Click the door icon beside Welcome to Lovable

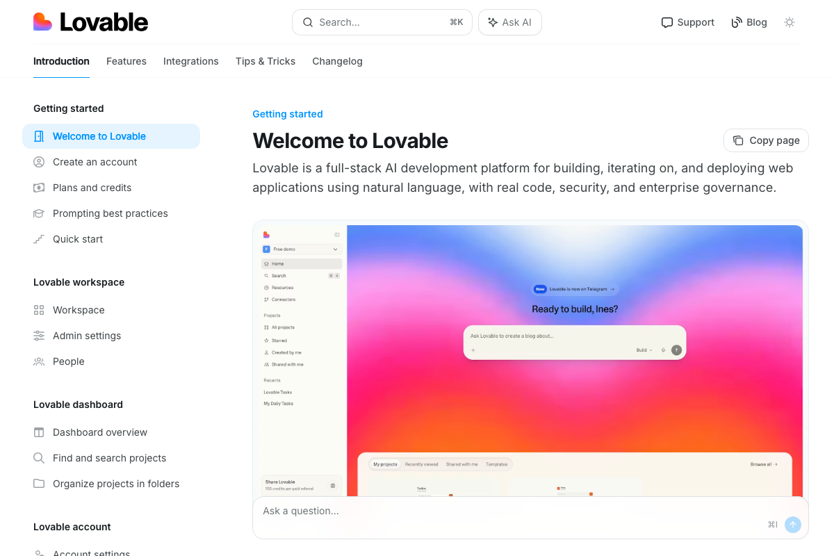click(x=39, y=136)
